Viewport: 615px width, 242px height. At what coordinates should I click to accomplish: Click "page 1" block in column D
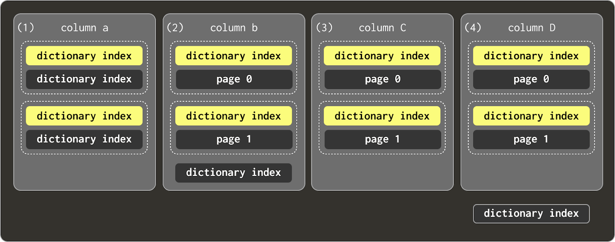click(531, 139)
